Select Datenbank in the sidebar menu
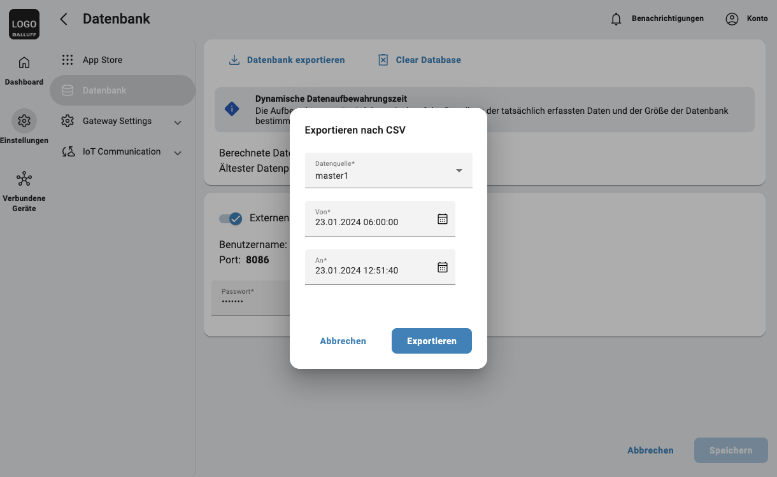777x477 pixels. (x=104, y=90)
